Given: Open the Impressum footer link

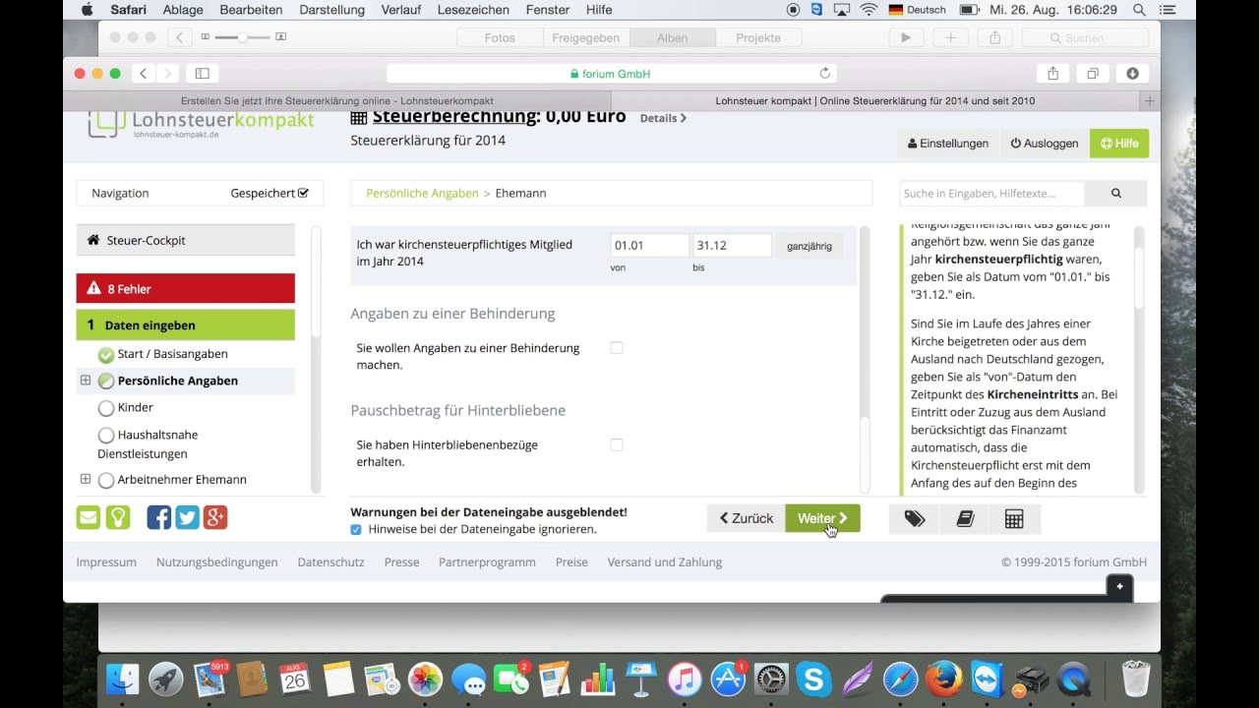Looking at the screenshot, I should point(106,562).
